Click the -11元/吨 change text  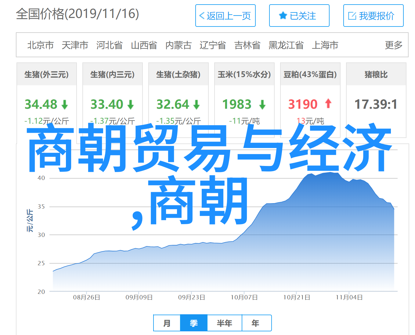pos(244,121)
